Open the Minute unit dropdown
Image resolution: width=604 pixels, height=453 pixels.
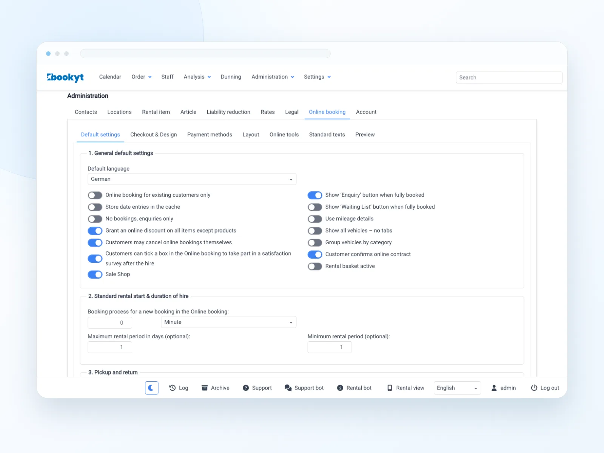click(228, 322)
